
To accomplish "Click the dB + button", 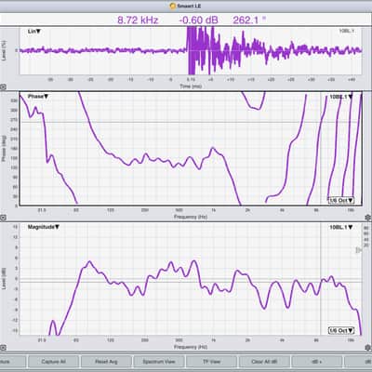I will [x=317, y=362].
